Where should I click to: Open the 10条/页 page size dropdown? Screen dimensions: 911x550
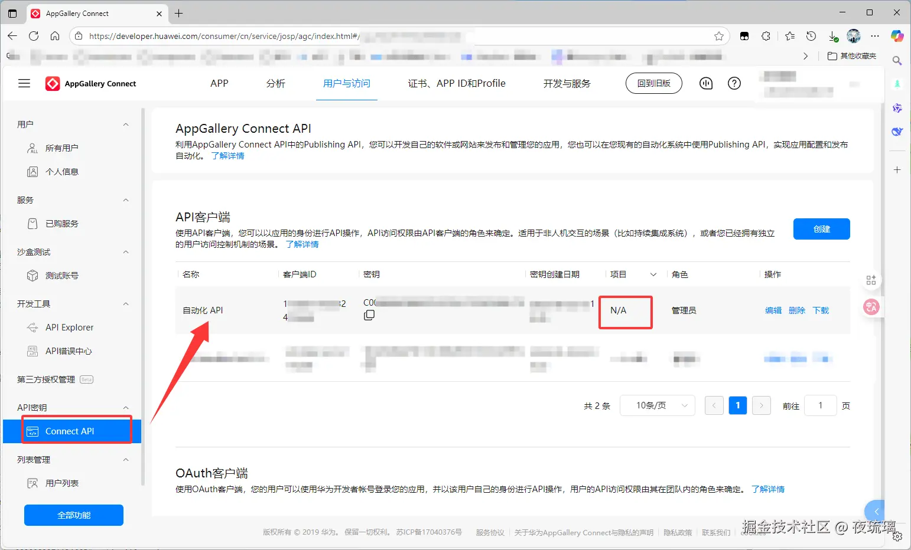657,405
